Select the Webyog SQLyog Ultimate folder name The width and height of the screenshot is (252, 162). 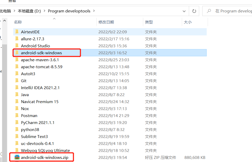(x=46, y=150)
